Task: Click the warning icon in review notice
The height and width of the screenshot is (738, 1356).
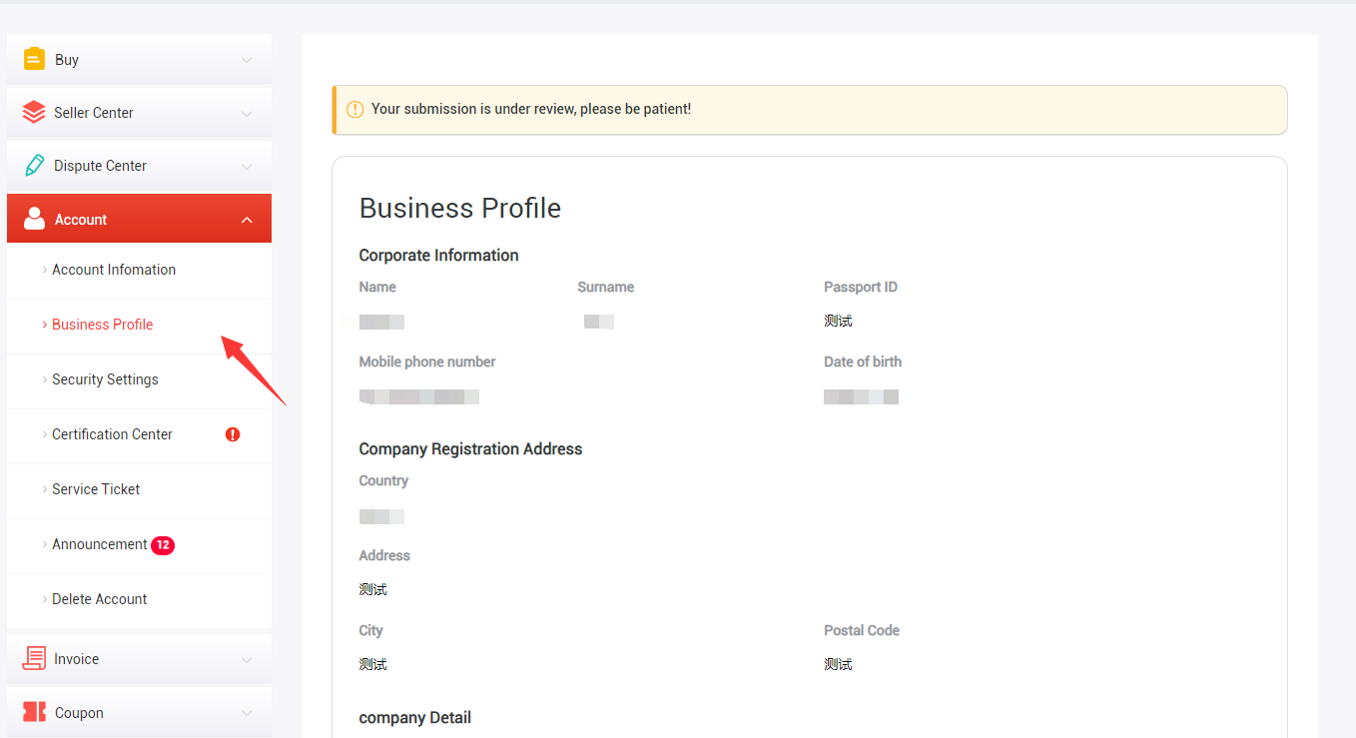Action: point(354,109)
